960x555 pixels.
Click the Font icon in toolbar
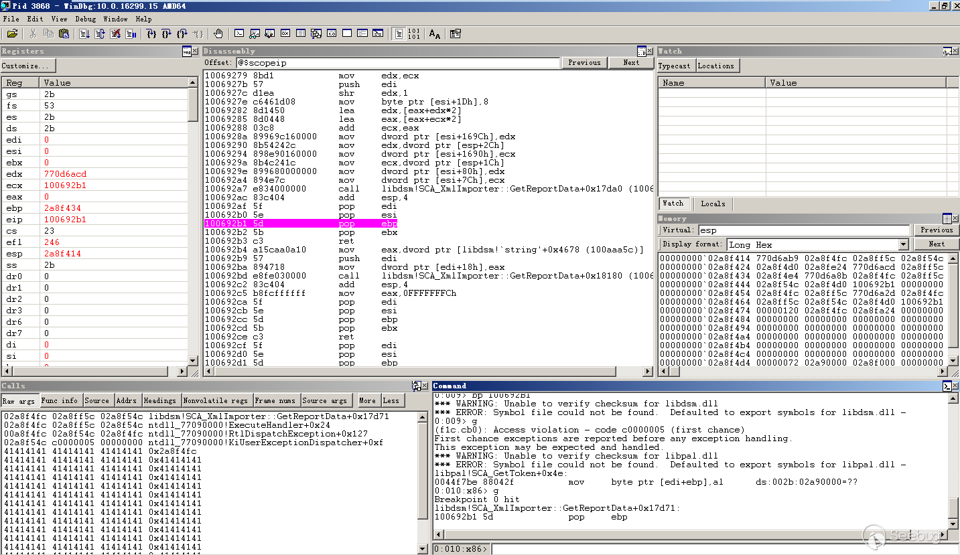click(x=435, y=33)
